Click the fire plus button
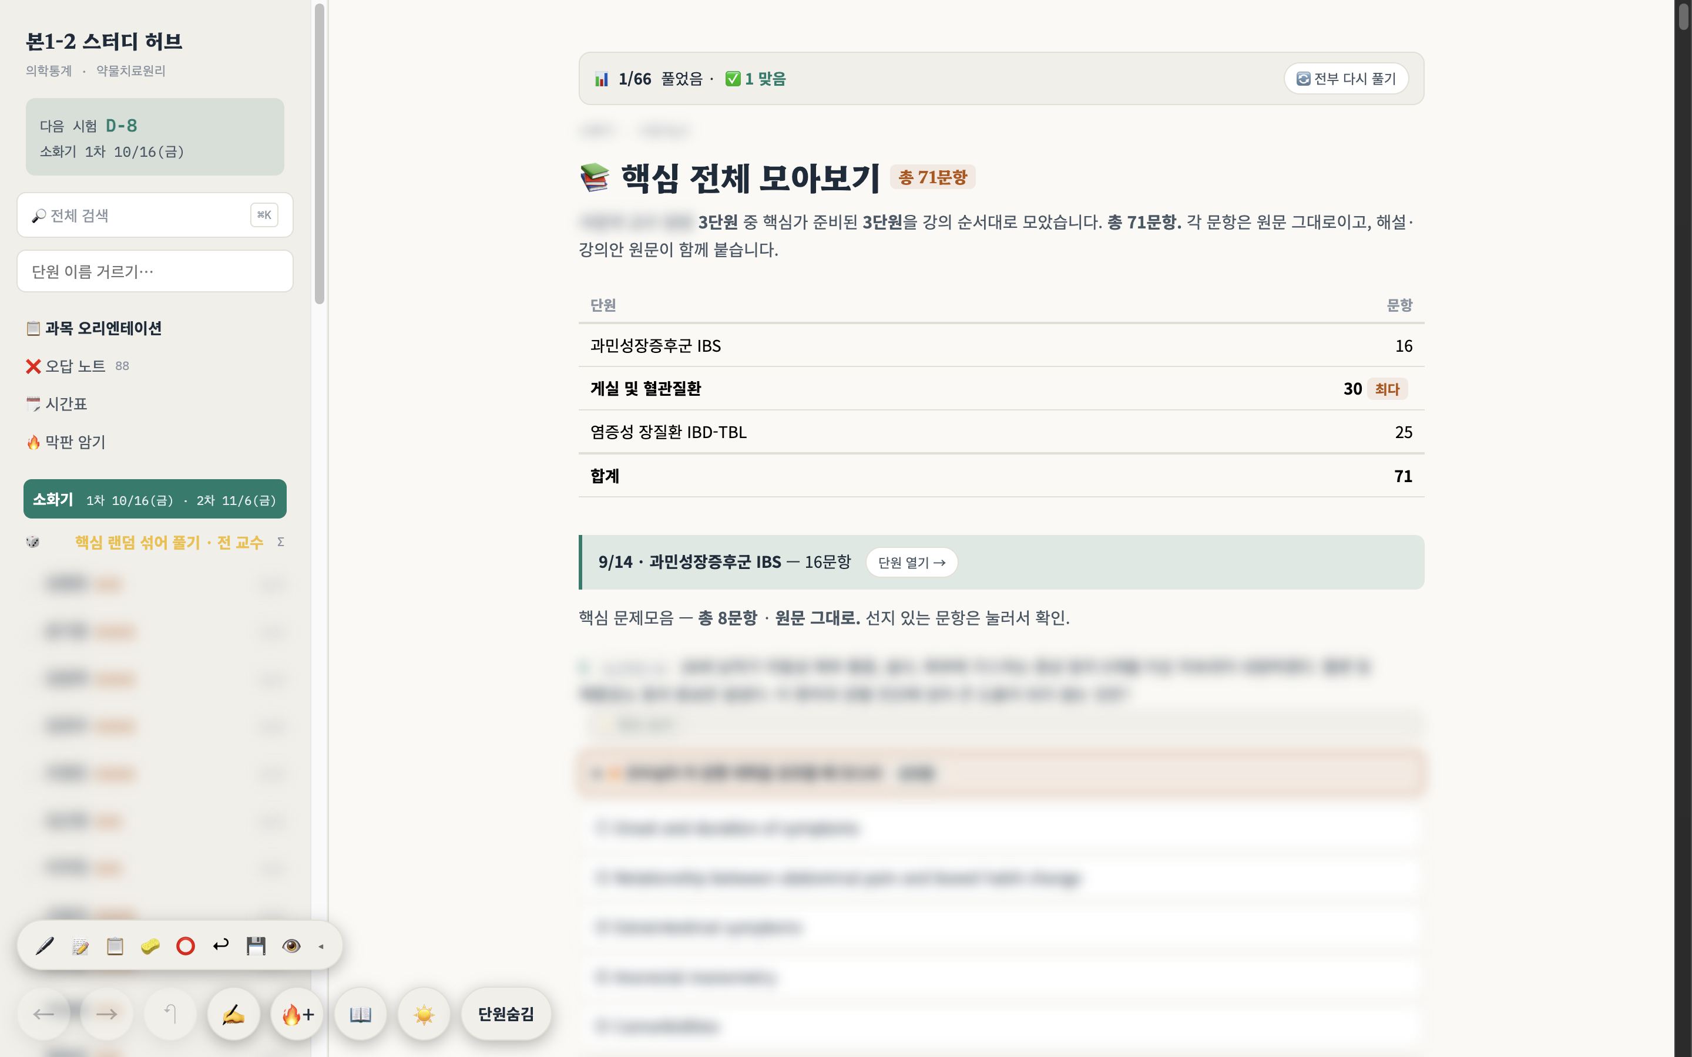Image resolution: width=1692 pixels, height=1057 pixels. point(297,1014)
